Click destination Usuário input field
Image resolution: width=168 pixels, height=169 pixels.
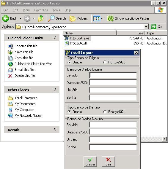113,139
